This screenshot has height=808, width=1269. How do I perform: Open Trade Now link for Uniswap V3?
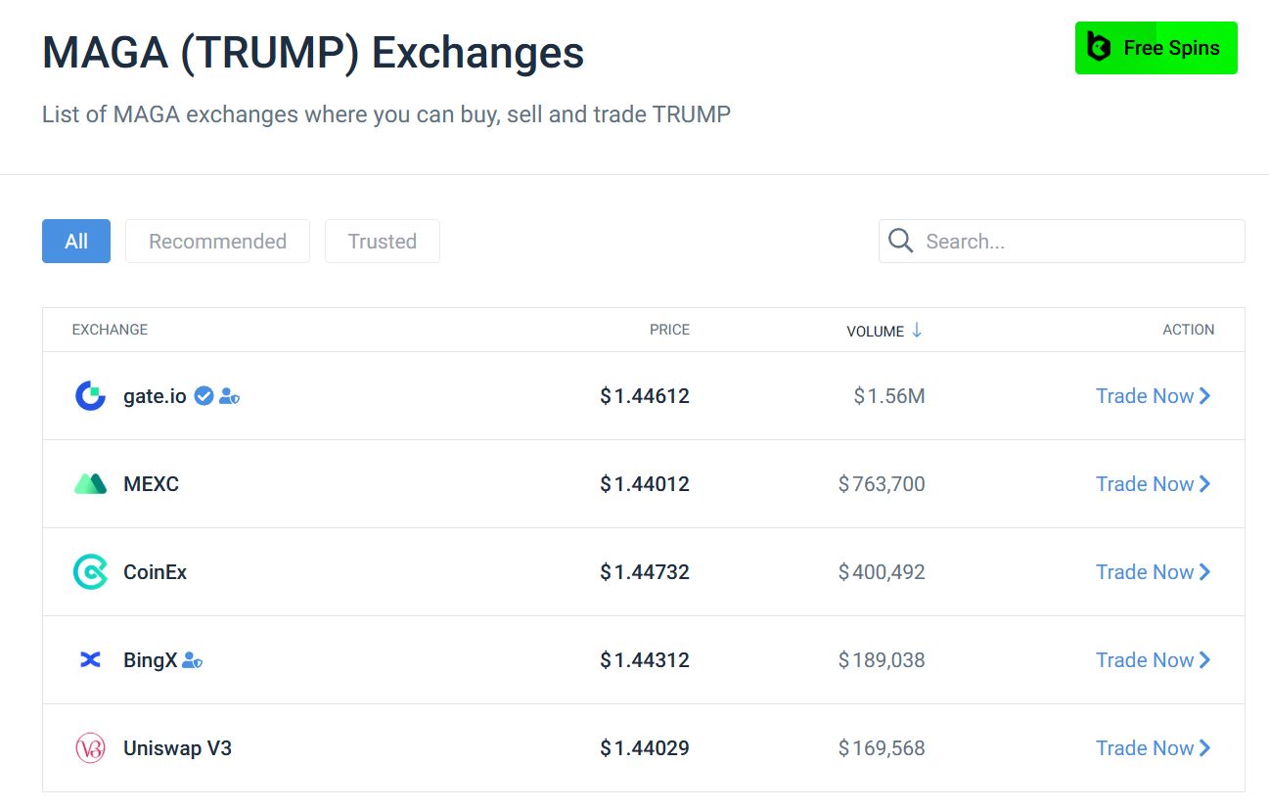(x=1154, y=748)
